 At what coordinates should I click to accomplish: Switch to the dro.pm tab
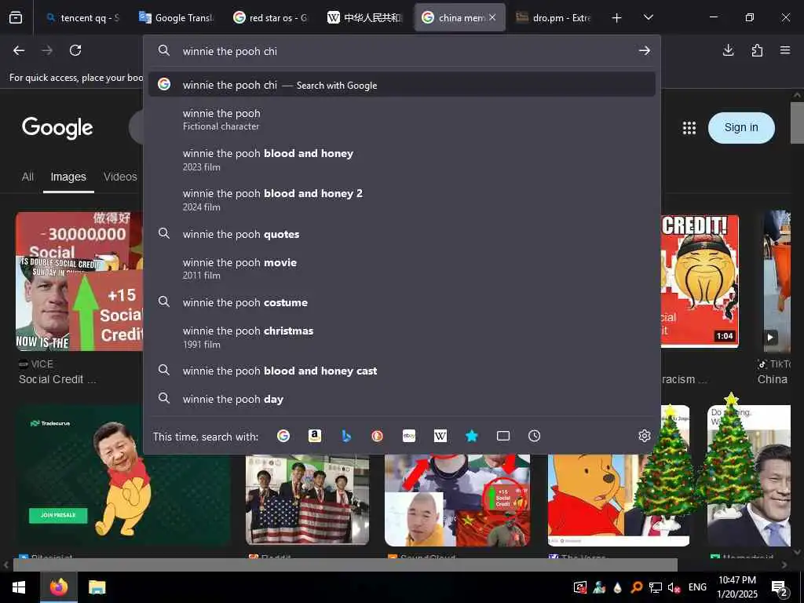click(554, 18)
